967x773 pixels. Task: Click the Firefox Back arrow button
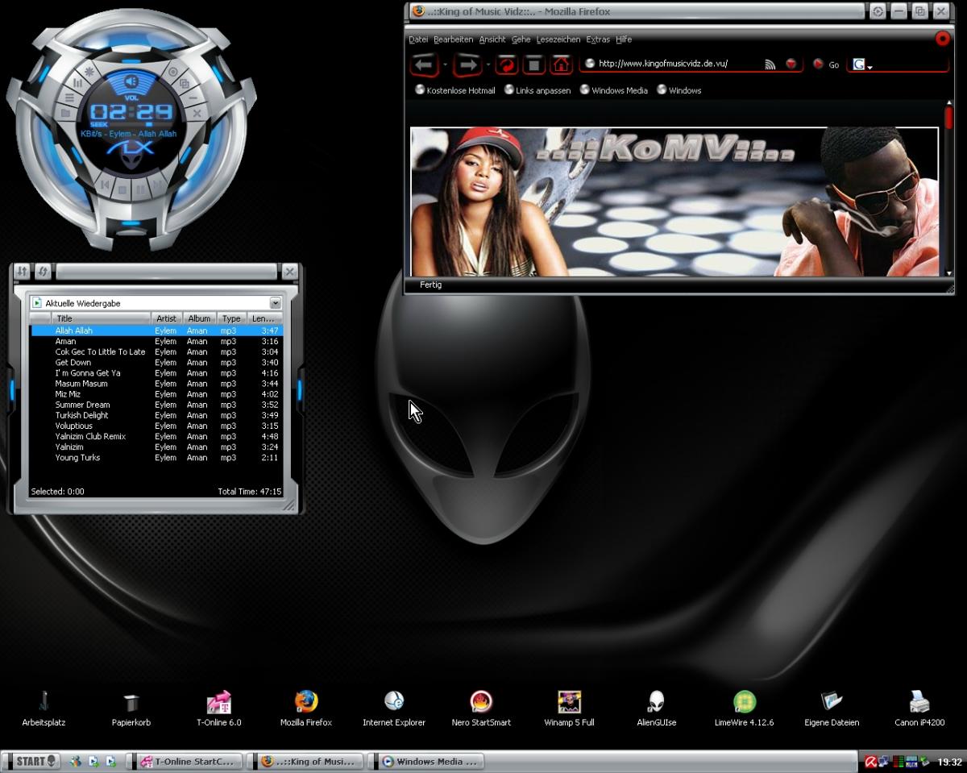coord(425,64)
